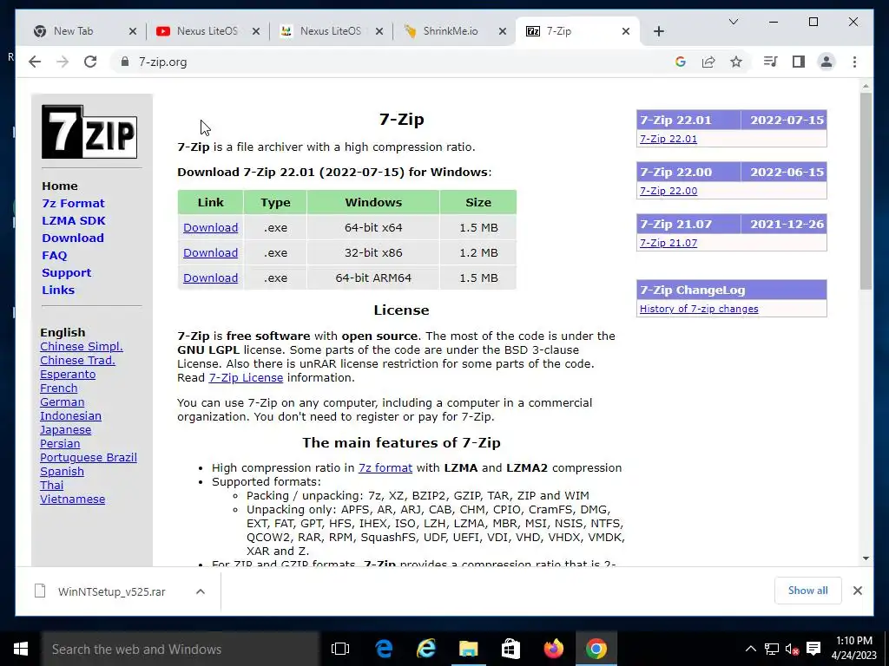The image size is (889, 666).
Task: Open the 7-Zip 22.01 news link
Action: pyautogui.click(x=668, y=139)
